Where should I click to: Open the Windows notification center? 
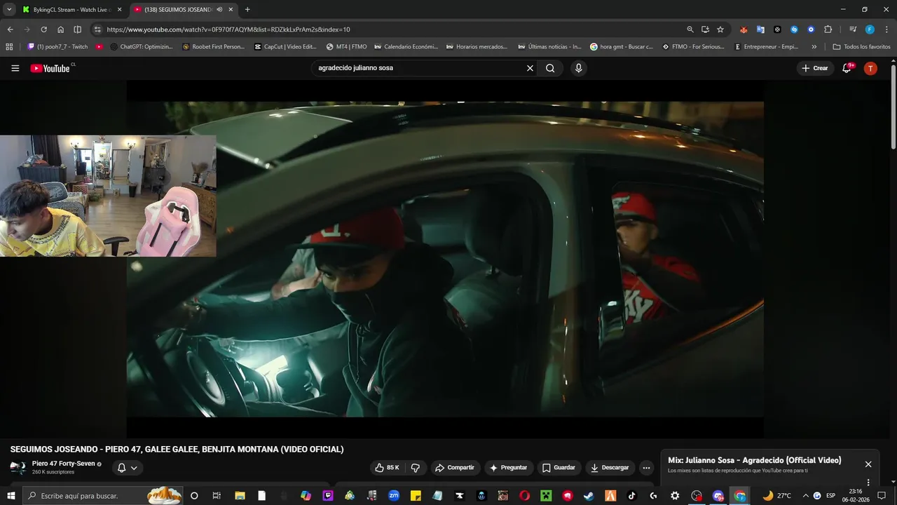click(x=882, y=495)
